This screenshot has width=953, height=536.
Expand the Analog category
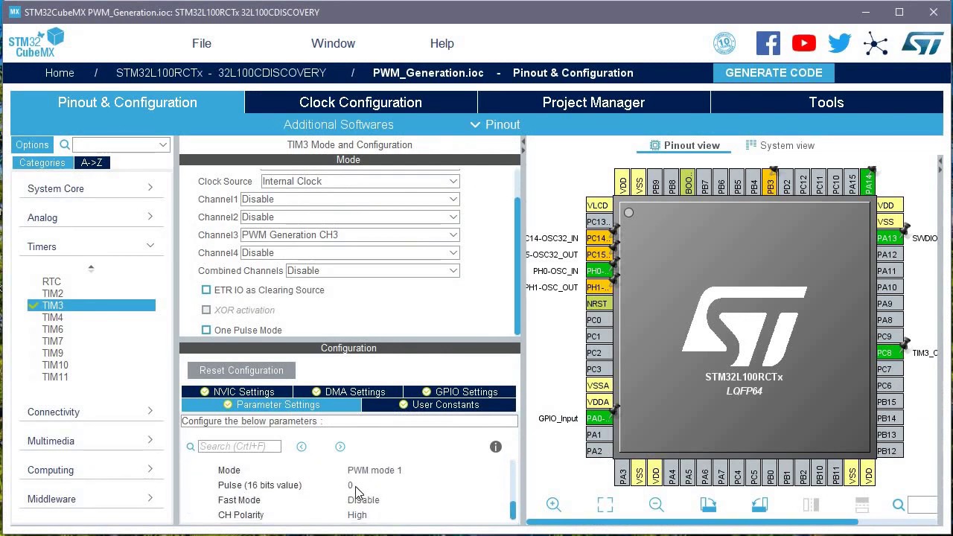click(91, 217)
